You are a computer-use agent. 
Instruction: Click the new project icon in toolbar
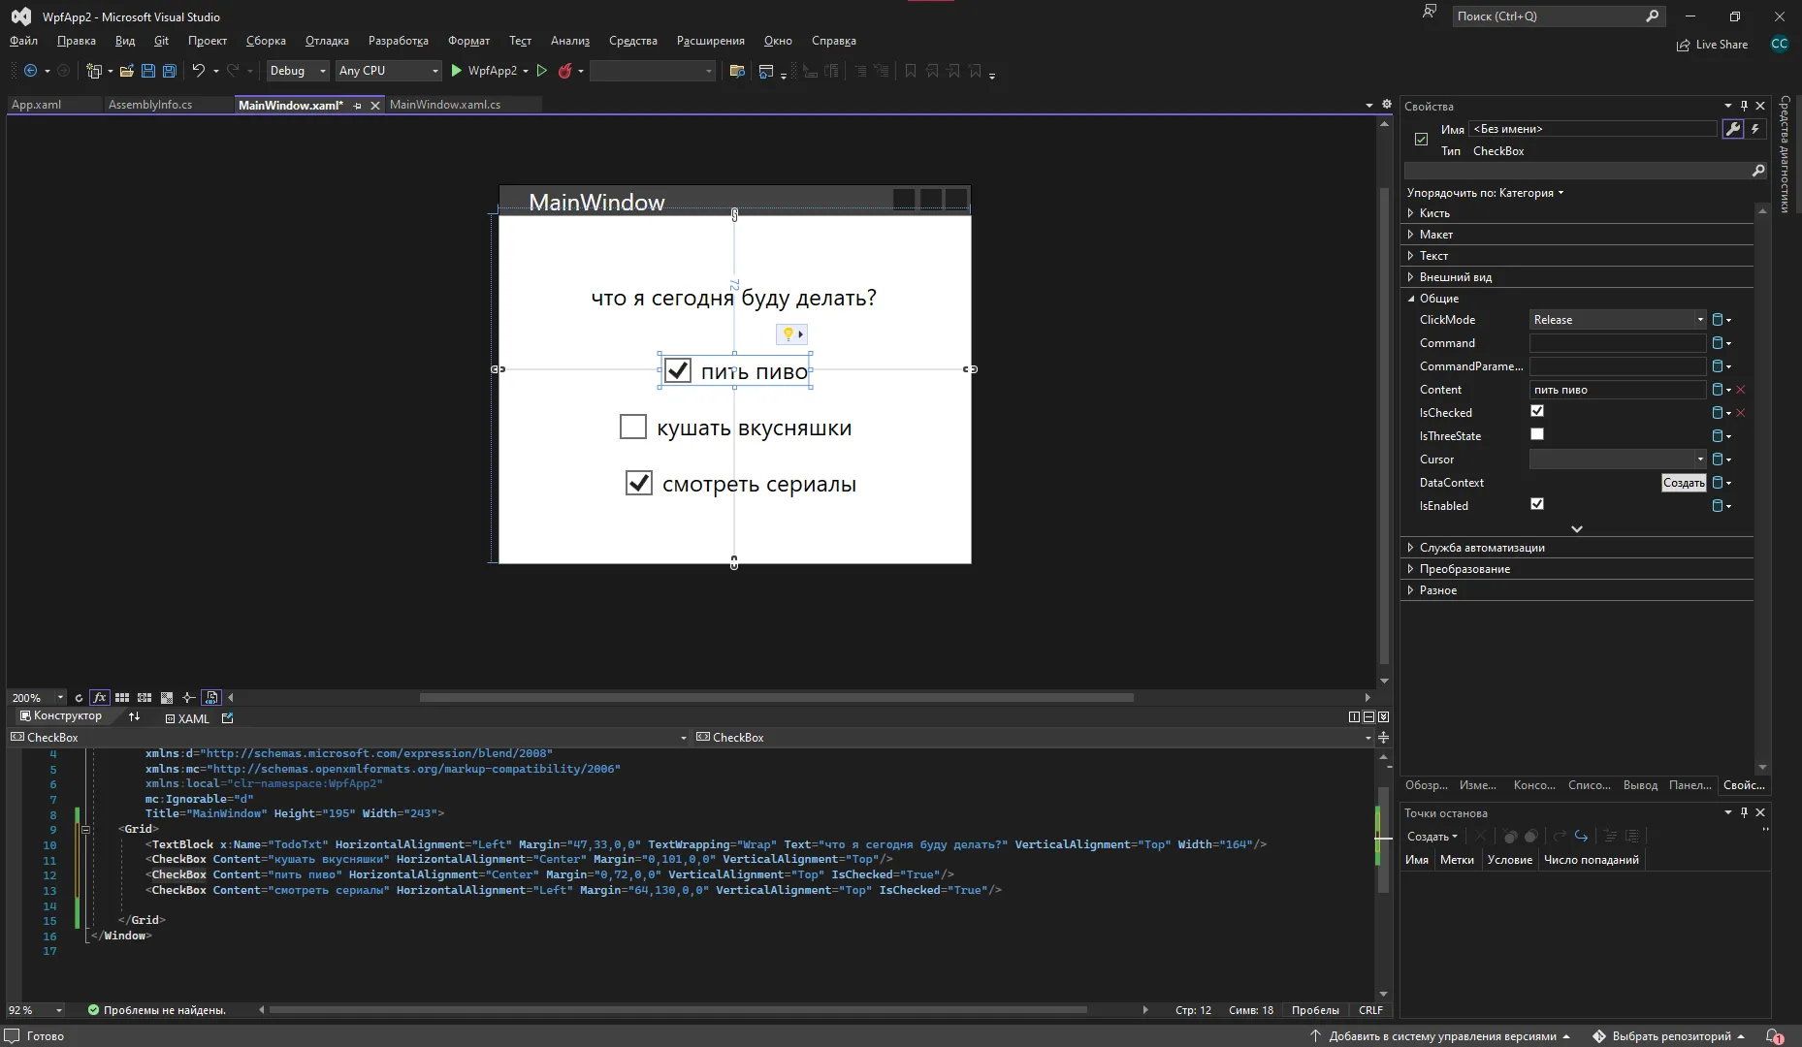pos(94,71)
